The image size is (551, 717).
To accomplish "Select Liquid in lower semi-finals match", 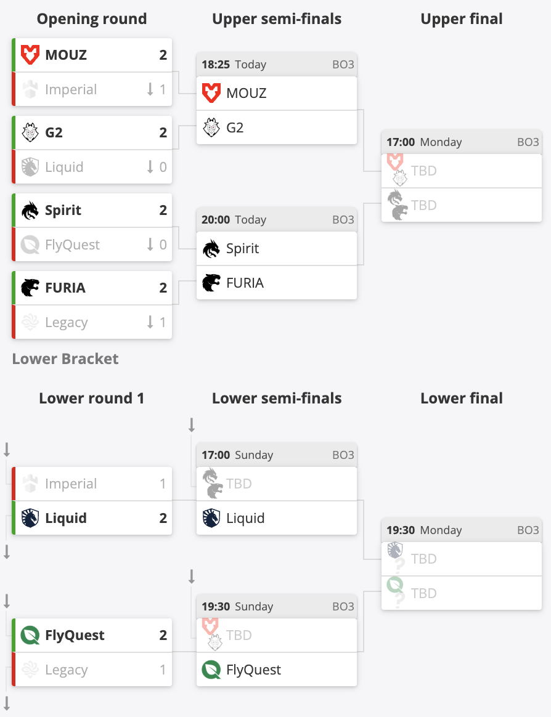I will click(276, 518).
